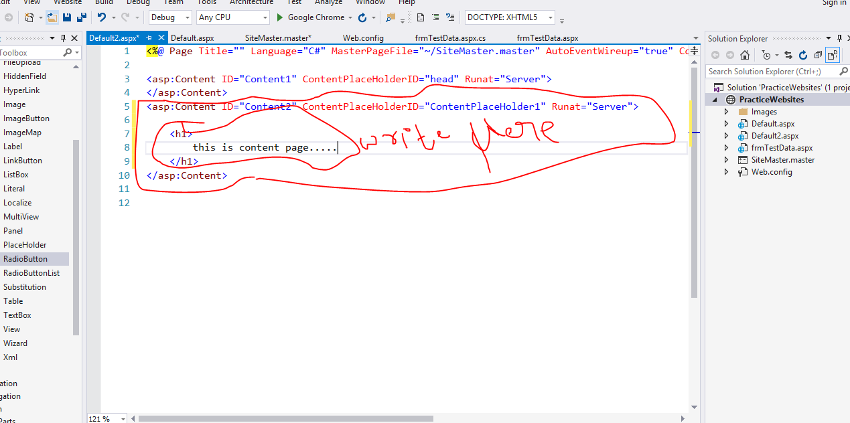Viewport: 850px width, 423px height.
Task: Toggle Show All Files in Solution Explorer
Action: (833, 55)
